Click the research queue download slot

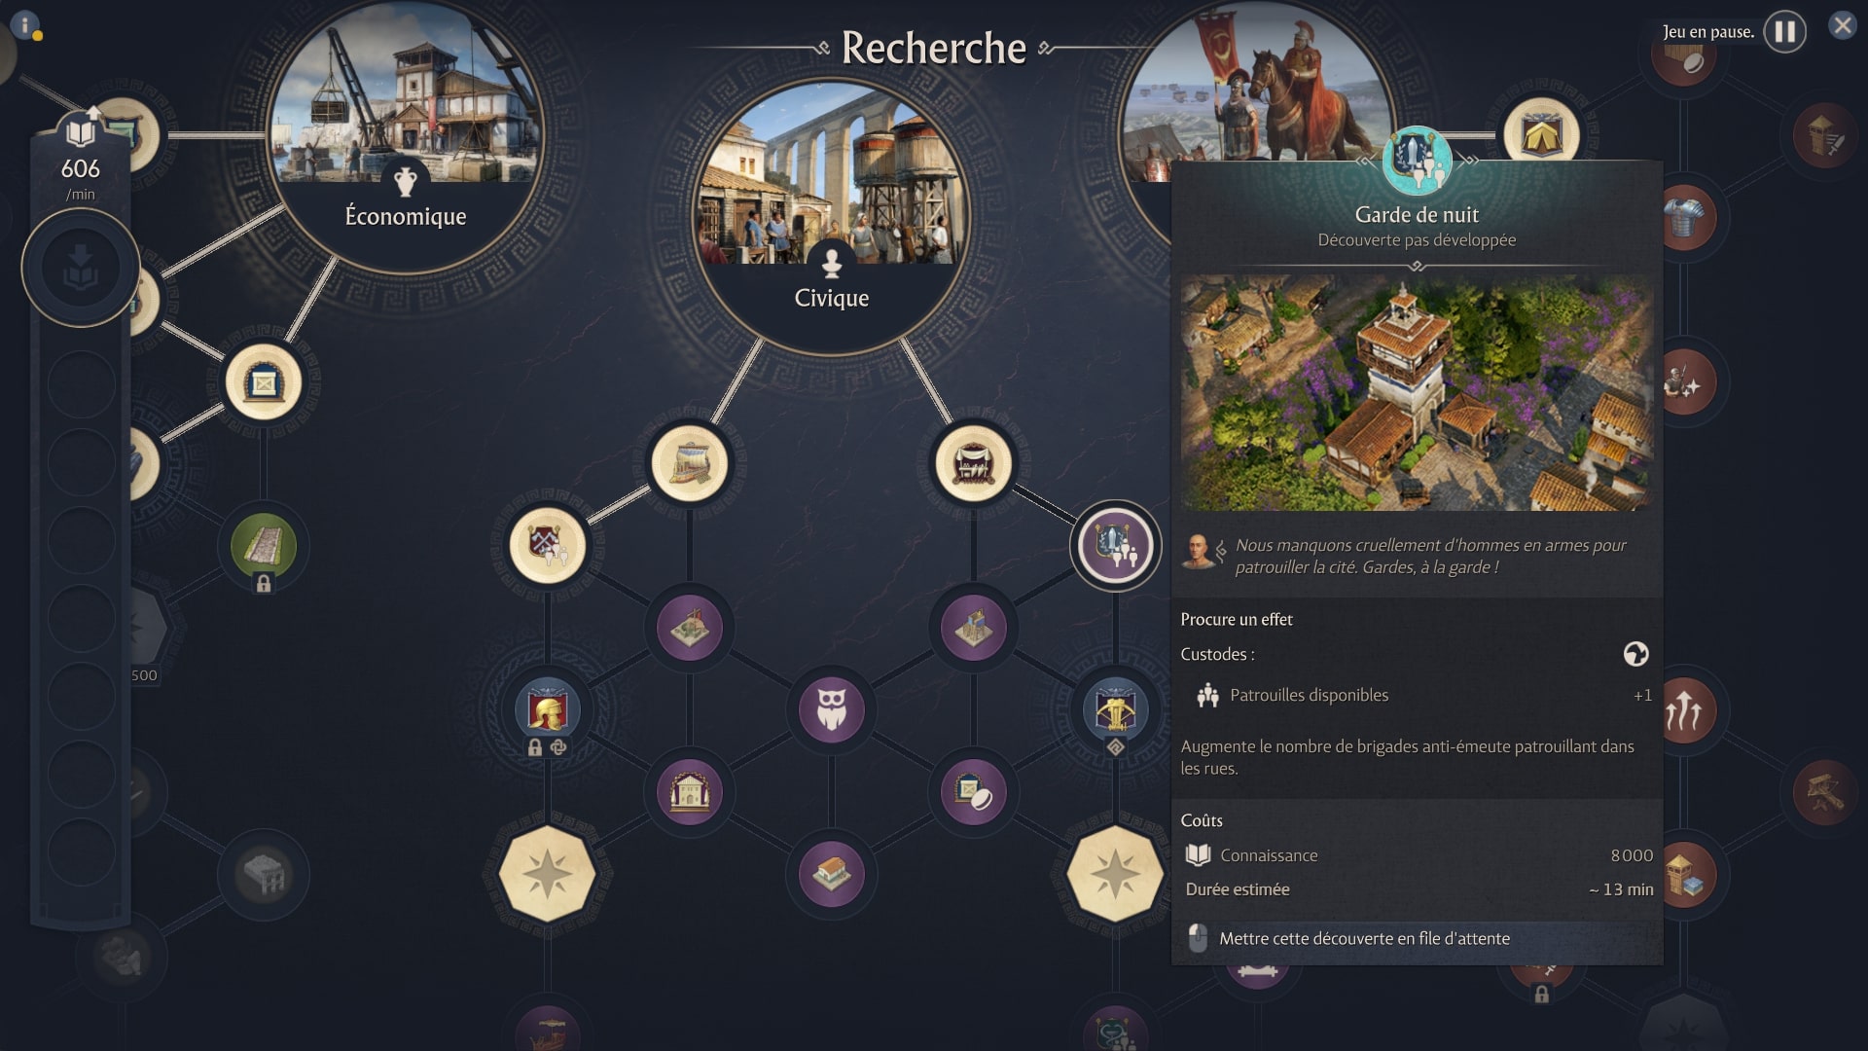coord(80,268)
